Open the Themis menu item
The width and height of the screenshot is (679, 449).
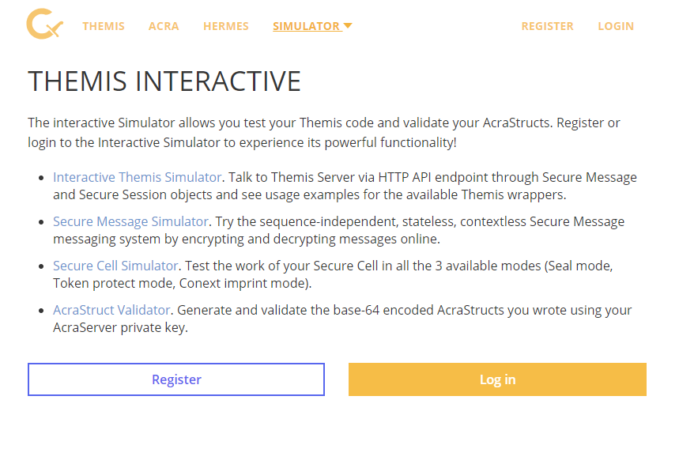click(x=104, y=26)
